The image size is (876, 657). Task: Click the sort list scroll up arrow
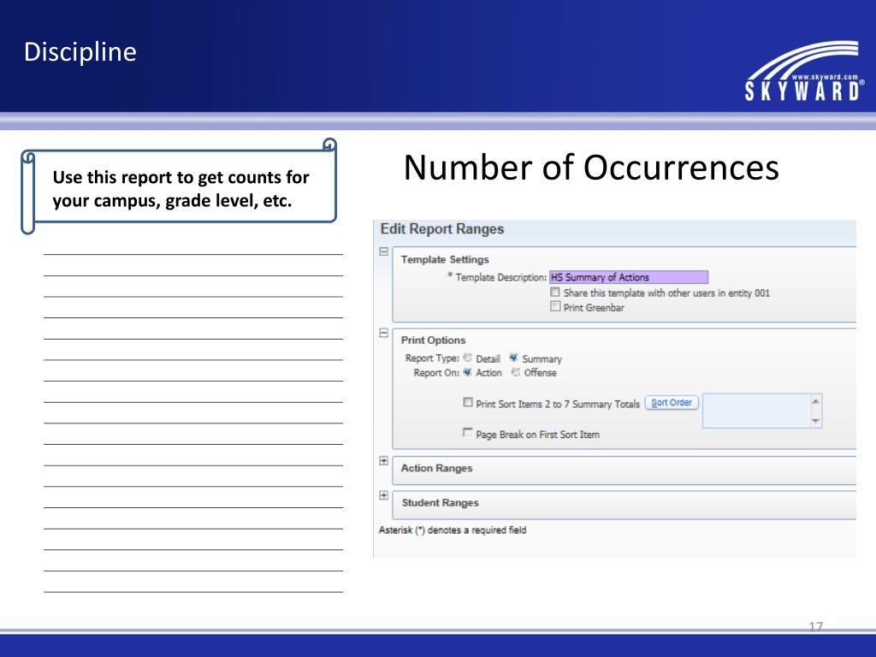[x=815, y=401]
